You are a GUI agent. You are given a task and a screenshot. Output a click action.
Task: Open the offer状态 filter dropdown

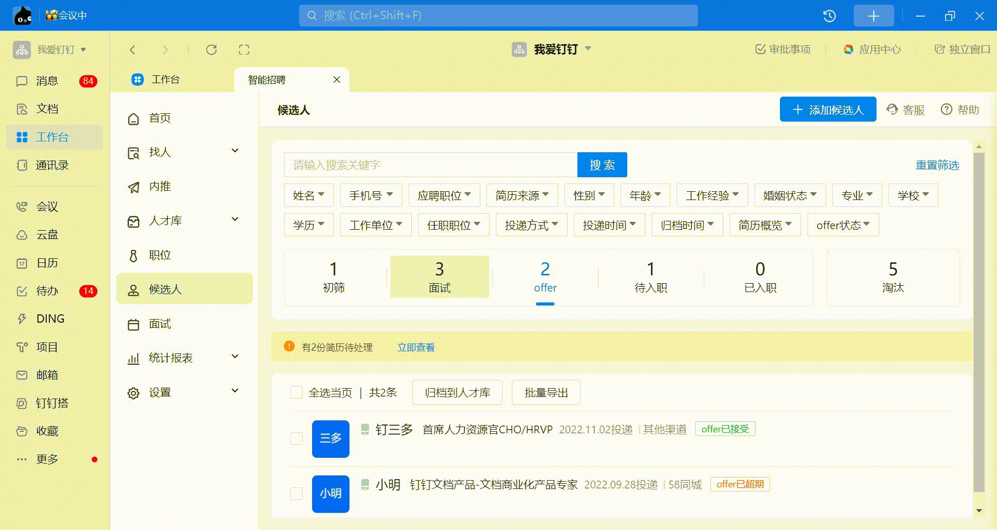[x=843, y=225]
